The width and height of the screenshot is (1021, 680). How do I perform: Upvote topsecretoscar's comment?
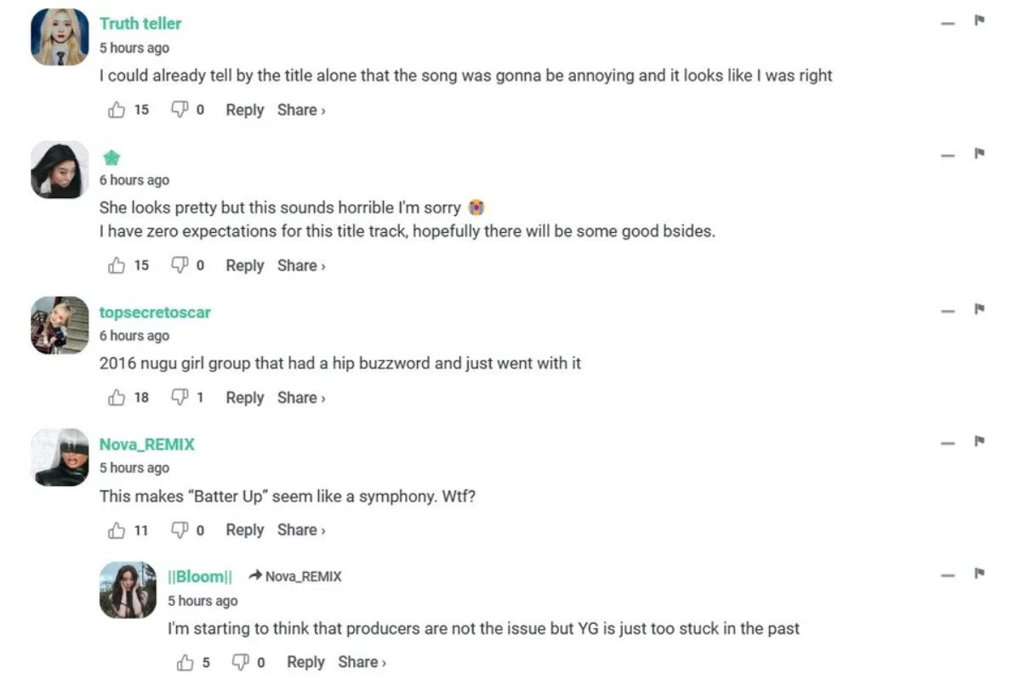117,398
